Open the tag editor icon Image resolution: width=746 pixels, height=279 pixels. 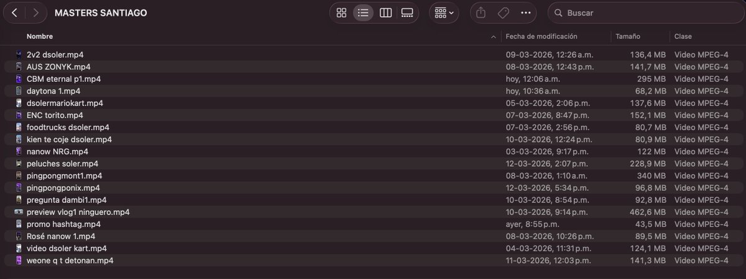(503, 12)
